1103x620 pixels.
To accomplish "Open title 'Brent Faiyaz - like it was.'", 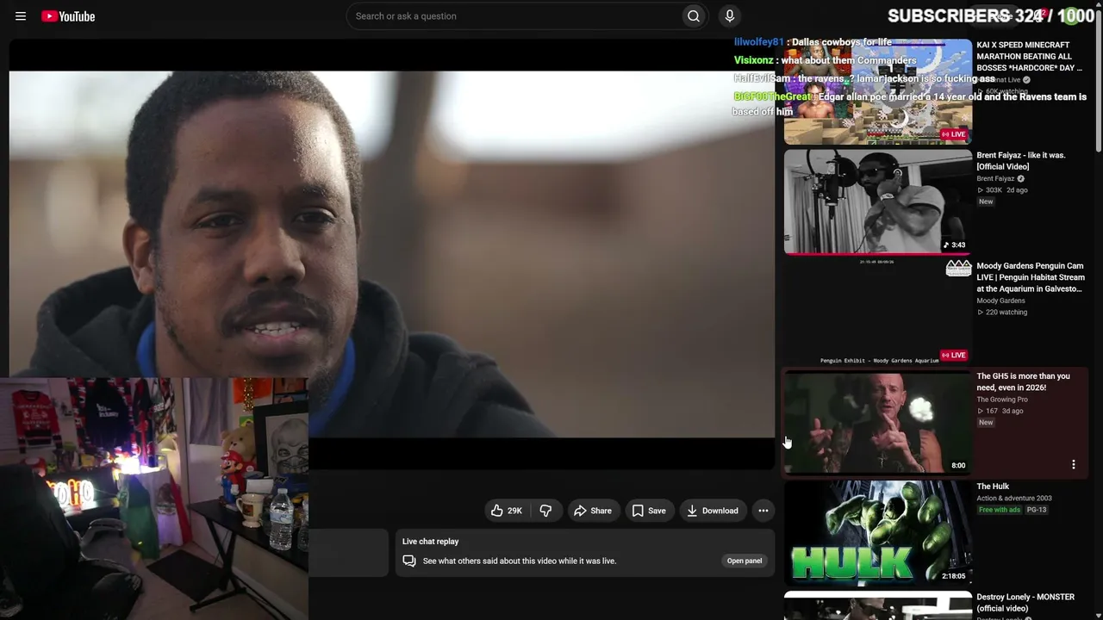I will tap(1021, 161).
